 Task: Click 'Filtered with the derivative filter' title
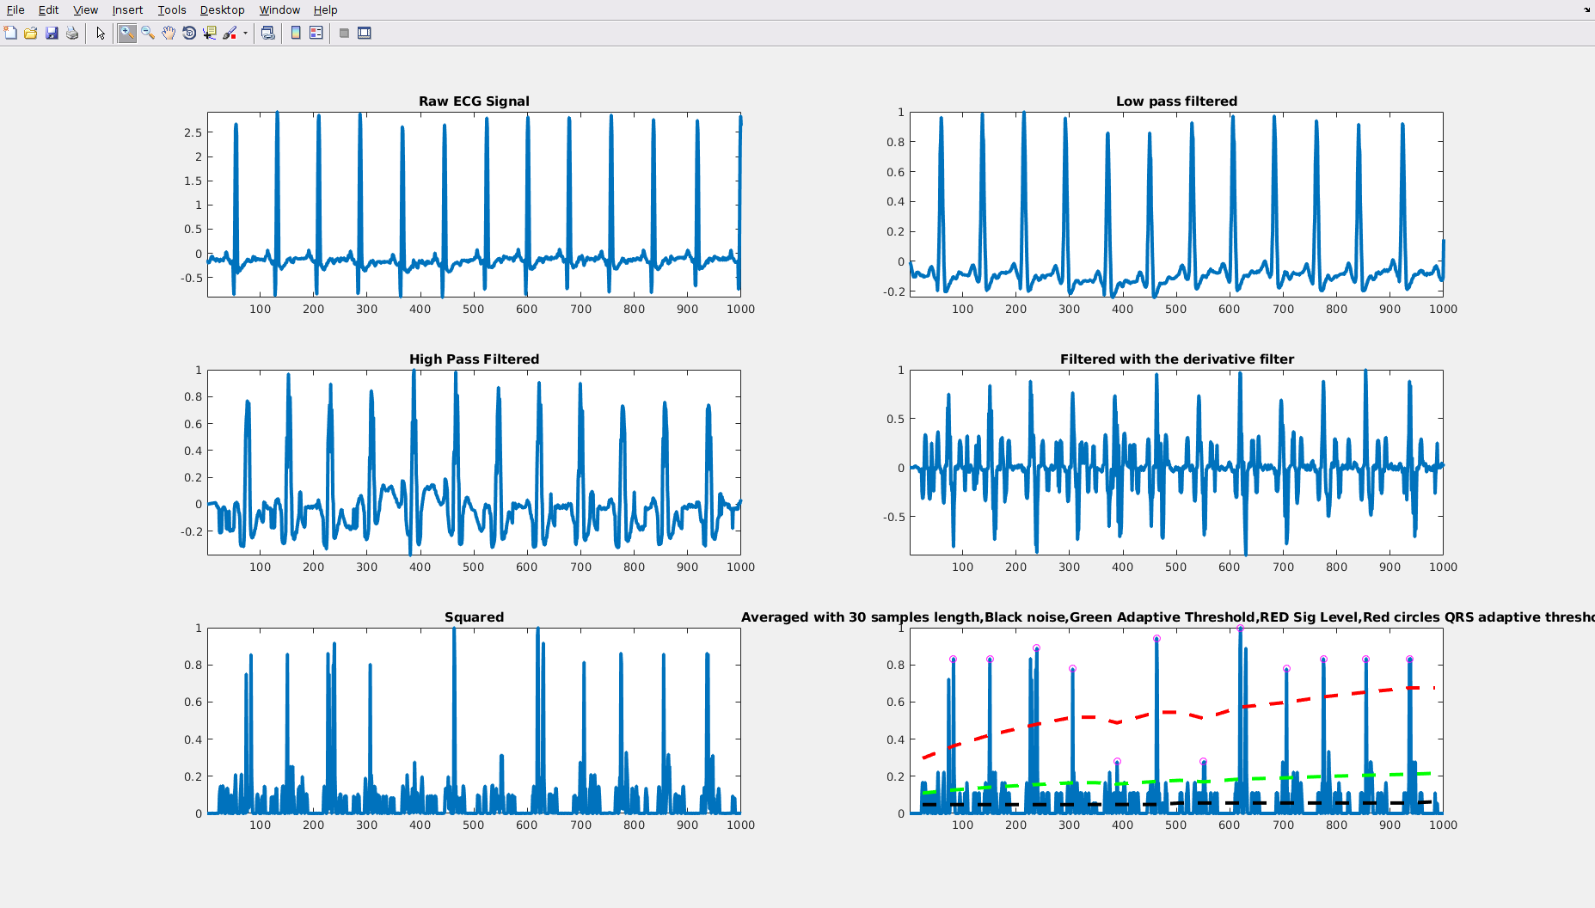coord(1176,359)
